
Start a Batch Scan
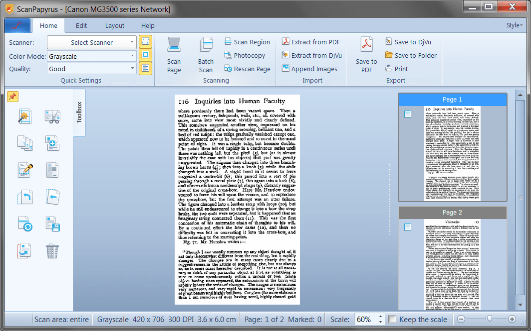point(206,55)
